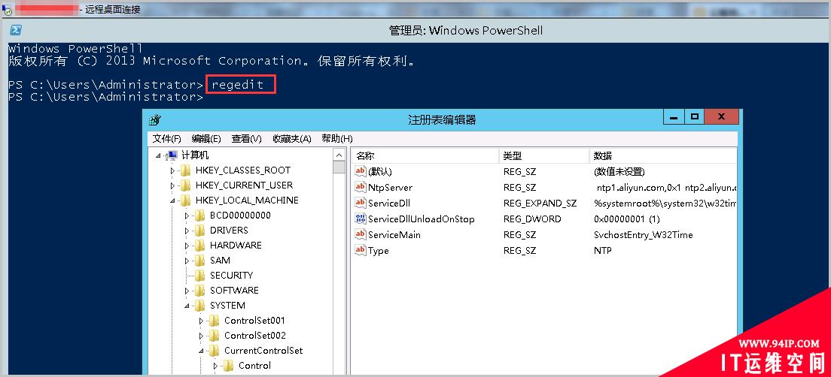Viewport: 831px width, 377px height.
Task: Click the string icon beside ServiceMain
Action: tap(361, 234)
